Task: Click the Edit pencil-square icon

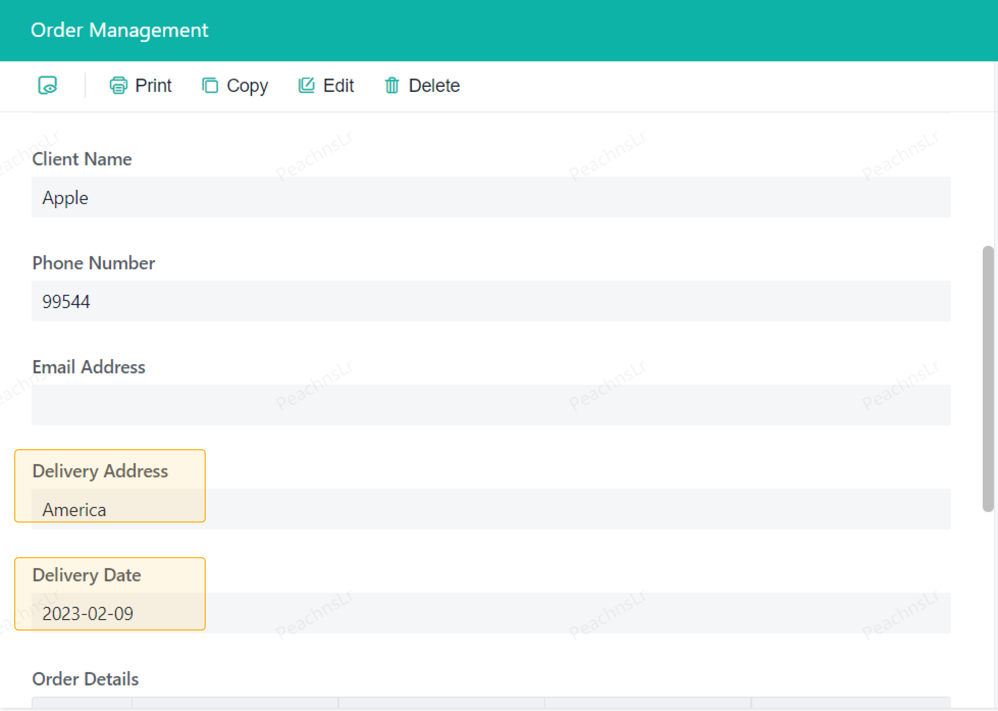Action: point(307,85)
